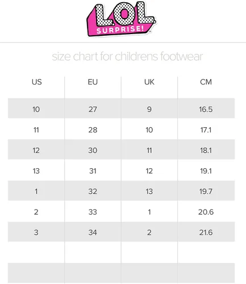Click the 17.1 CM value
The image size is (246, 284).
click(x=206, y=130)
